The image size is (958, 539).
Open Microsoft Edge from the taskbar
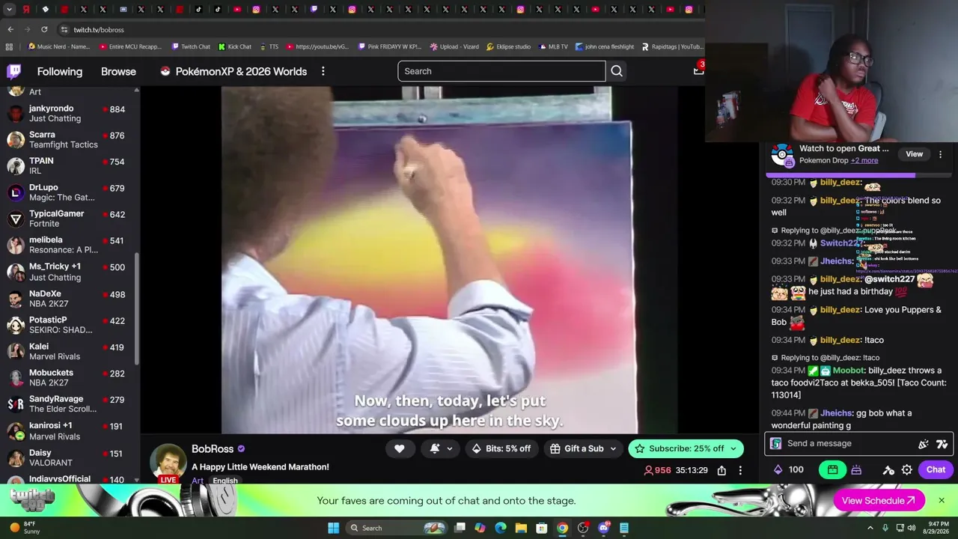[501, 528]
